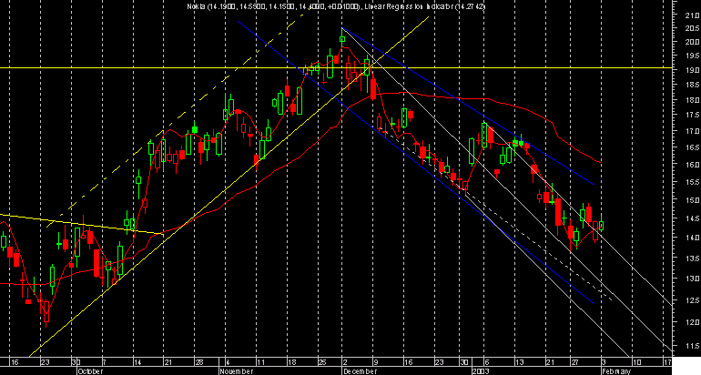Select the February month label

616,371
